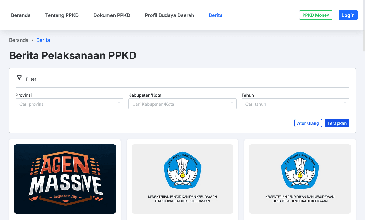Click the Atur Ulang reset button
The height and width of the screenshot is (220, 365).
pos(308,123)
